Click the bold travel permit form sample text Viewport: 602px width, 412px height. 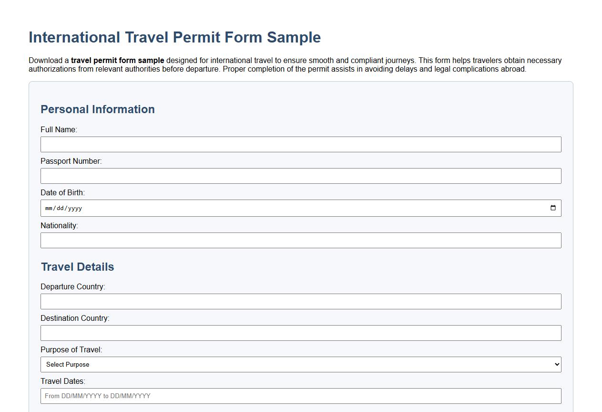(x=117, y=60)
